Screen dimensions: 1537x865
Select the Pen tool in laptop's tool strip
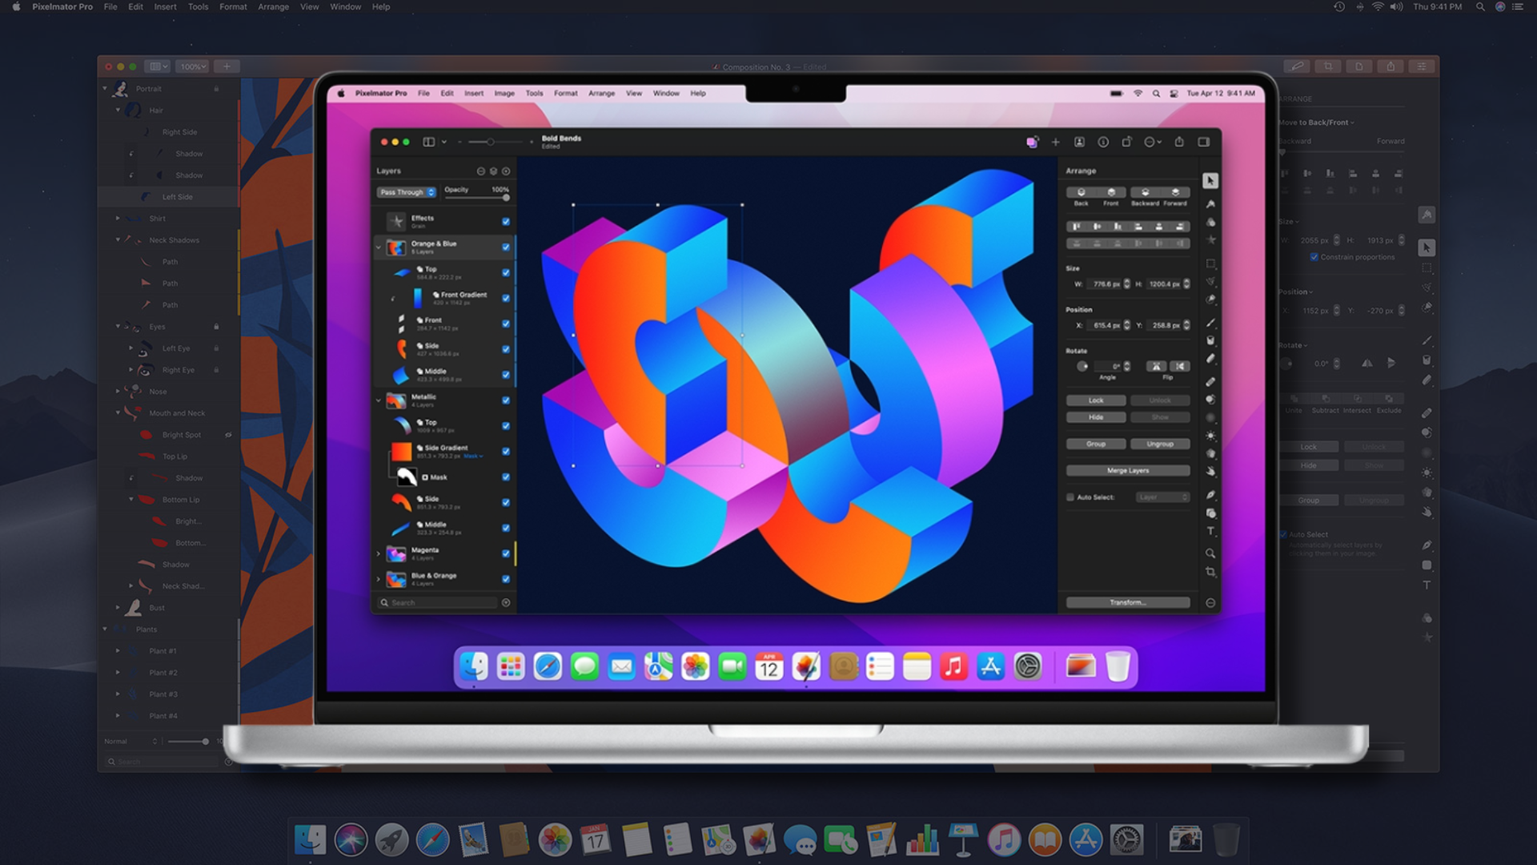(1210, 495)
